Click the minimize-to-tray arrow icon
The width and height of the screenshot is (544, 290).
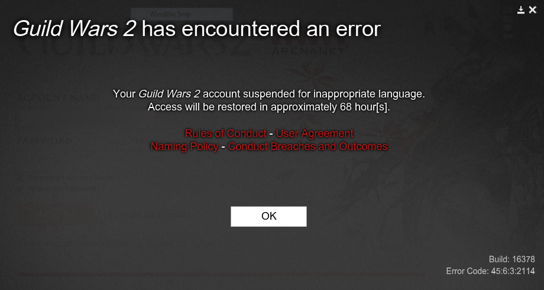coord(521,10)
